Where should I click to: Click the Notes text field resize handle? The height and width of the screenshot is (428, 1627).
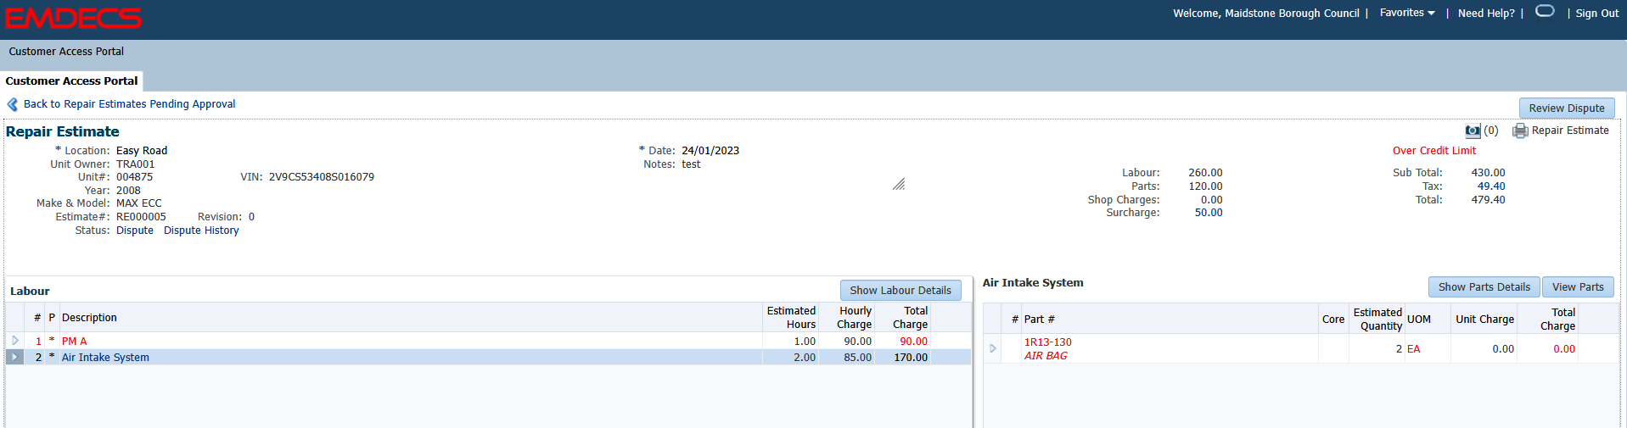point(899,184)
